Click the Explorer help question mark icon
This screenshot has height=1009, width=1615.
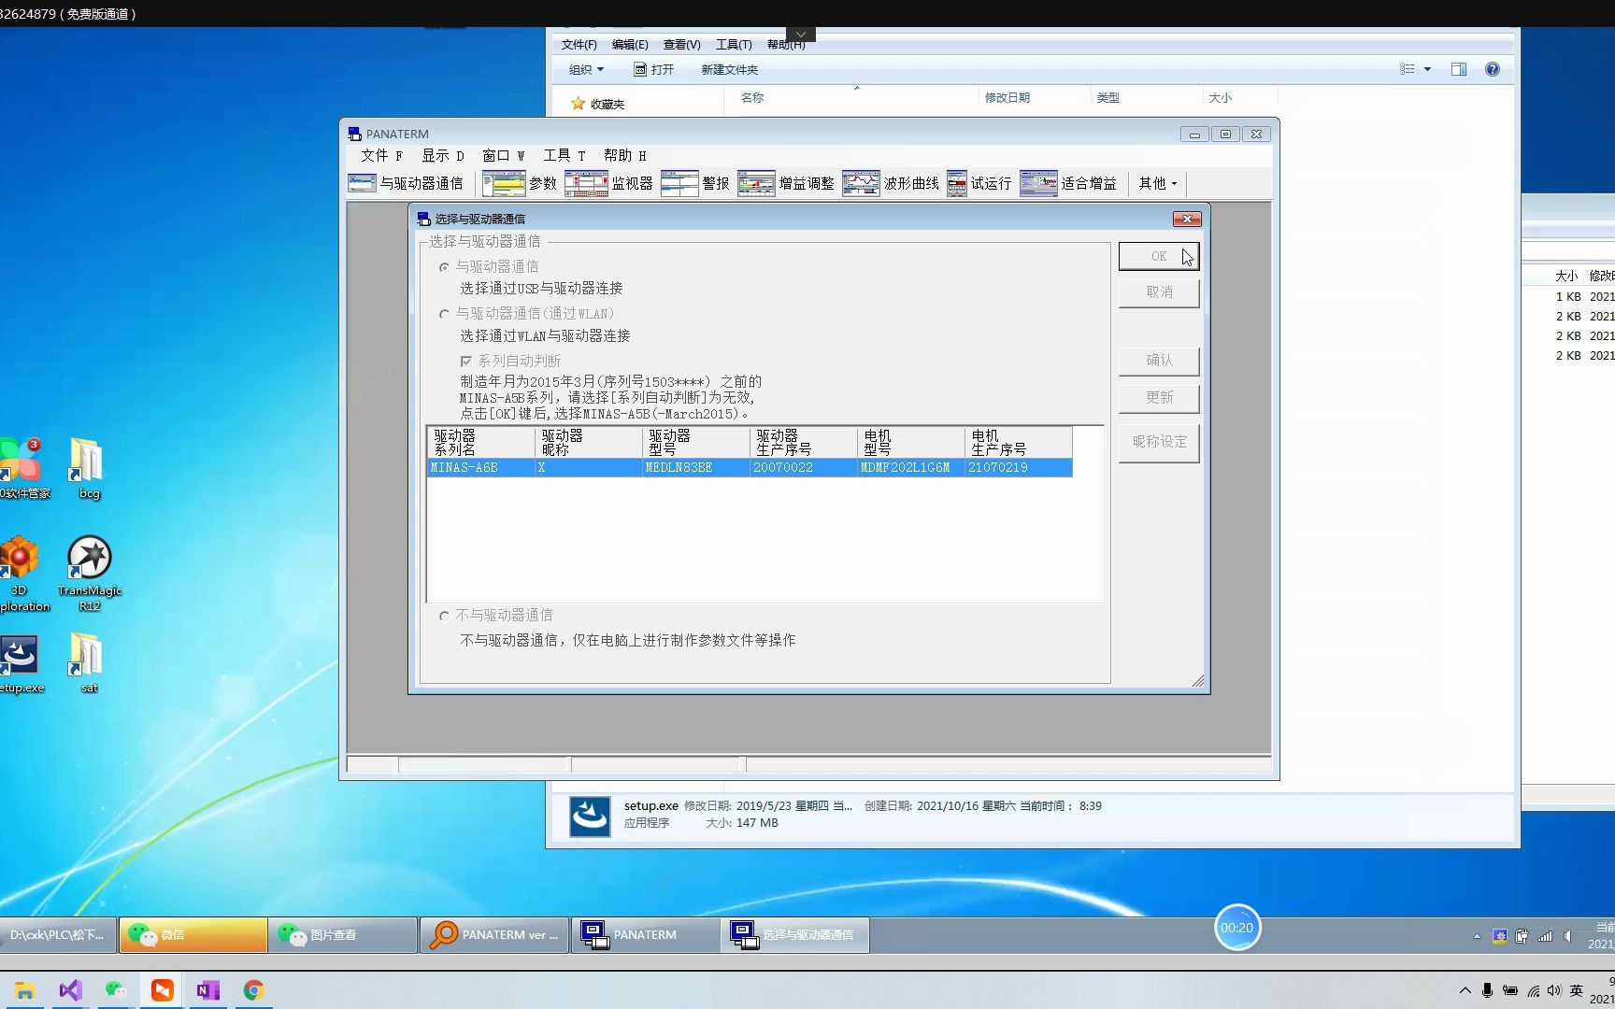[x=1493, y=69]
